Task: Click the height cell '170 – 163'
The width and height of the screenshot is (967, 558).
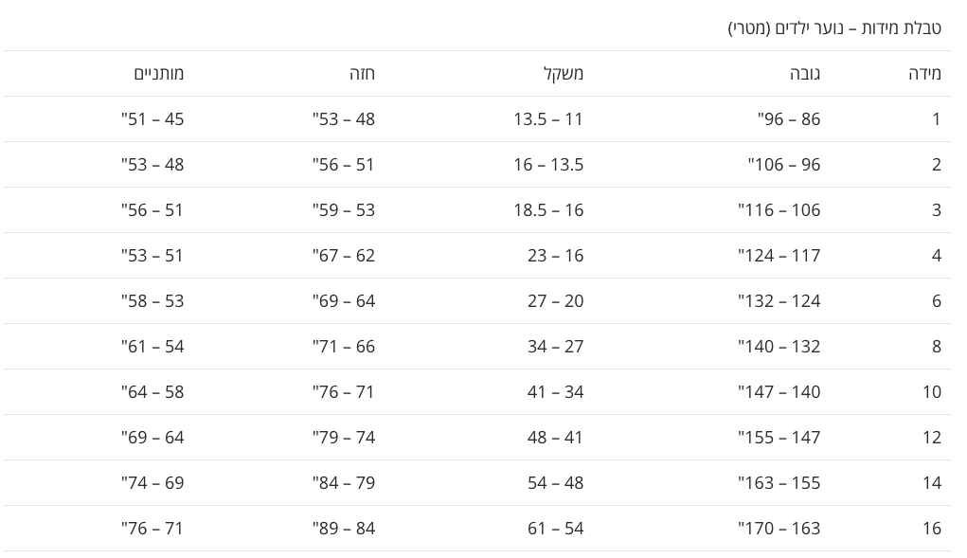Action: (x=779, y=528)
